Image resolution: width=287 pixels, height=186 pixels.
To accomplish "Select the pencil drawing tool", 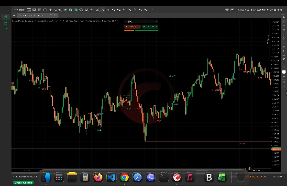I will [284, 47].
